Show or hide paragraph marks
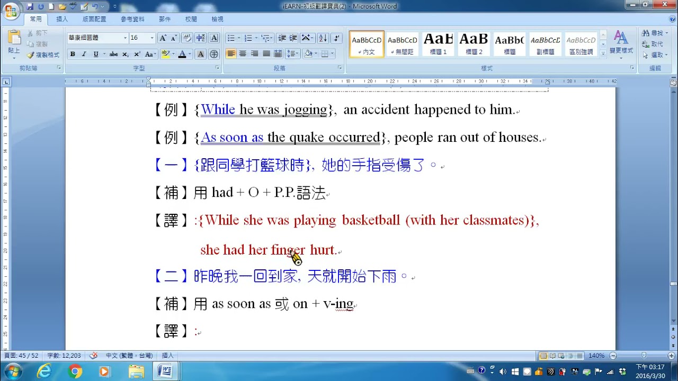 pyautogui.click(x=337, y=38)
